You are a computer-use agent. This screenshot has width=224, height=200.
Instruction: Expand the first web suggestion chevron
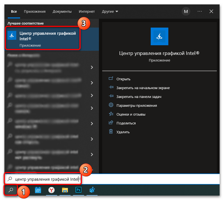(x=92, y=67)
